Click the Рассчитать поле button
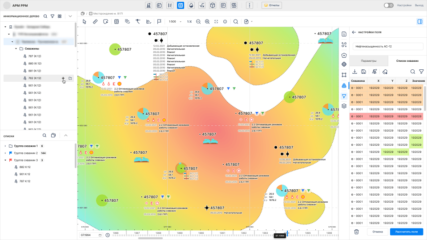The width and height of the screenshot is (427, 240). [406, 232]
